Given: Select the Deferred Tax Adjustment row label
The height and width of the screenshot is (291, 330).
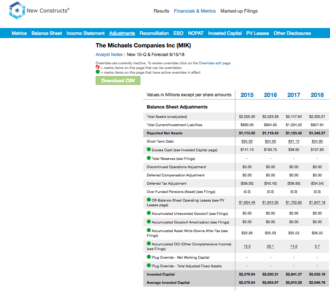Looking at the screenshot, I should (167, 184).
